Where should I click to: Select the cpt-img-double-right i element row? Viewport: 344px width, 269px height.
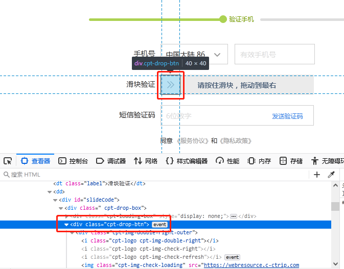tap(150, 241)
